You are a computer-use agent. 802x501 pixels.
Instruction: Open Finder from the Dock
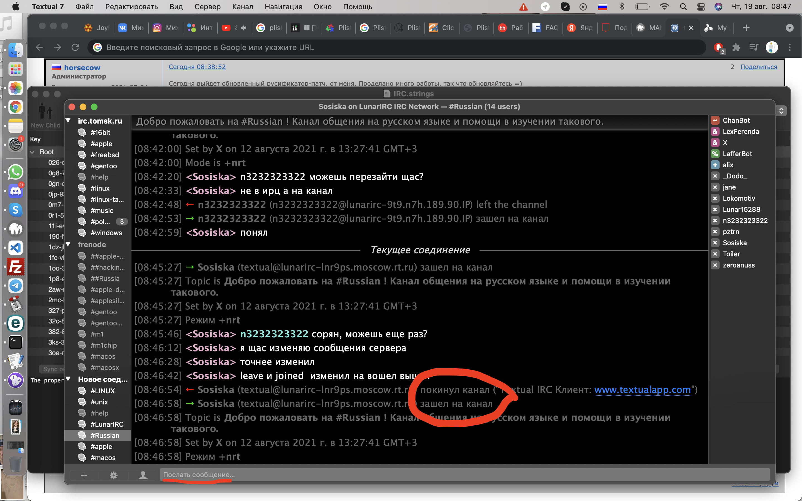pos(15,50)
